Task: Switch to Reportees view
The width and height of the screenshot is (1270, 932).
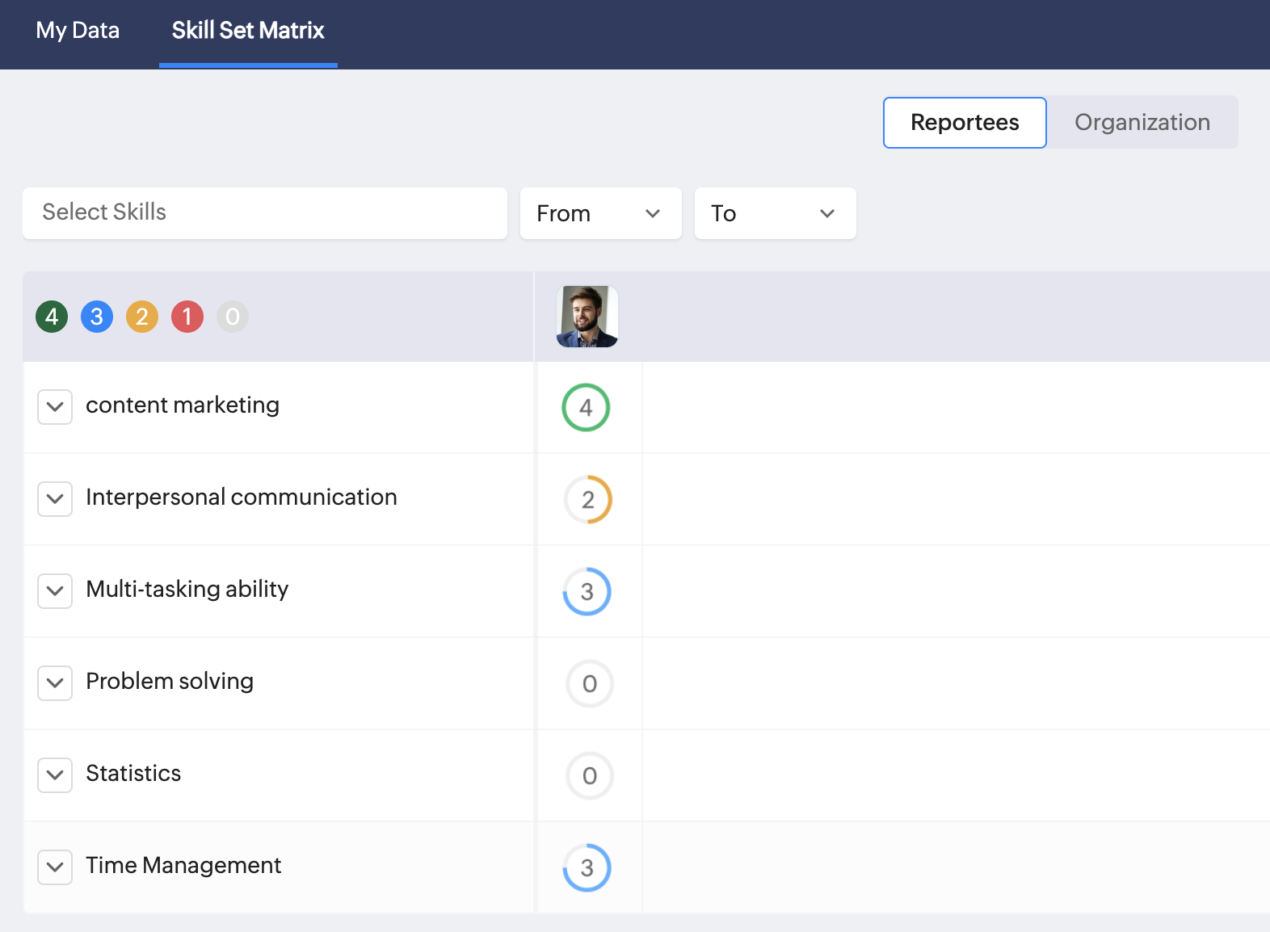Action: coord(965,123)
